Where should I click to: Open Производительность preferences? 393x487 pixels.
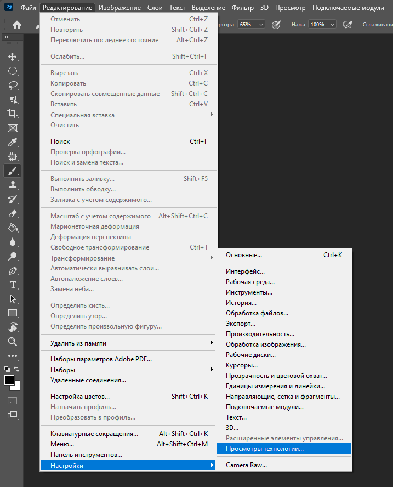pos(284,334)
